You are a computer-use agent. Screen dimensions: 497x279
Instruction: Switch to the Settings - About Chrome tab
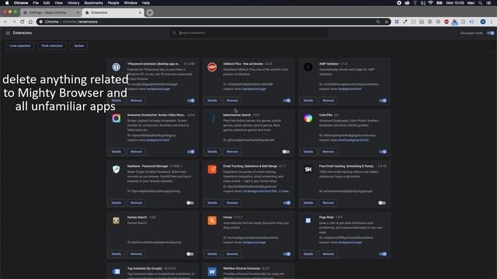[x=51, y=12]
